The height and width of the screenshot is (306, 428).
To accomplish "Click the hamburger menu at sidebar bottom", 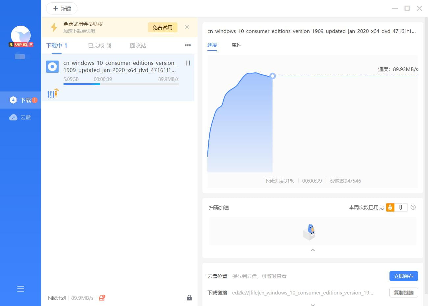I will [x=20, y=289].
